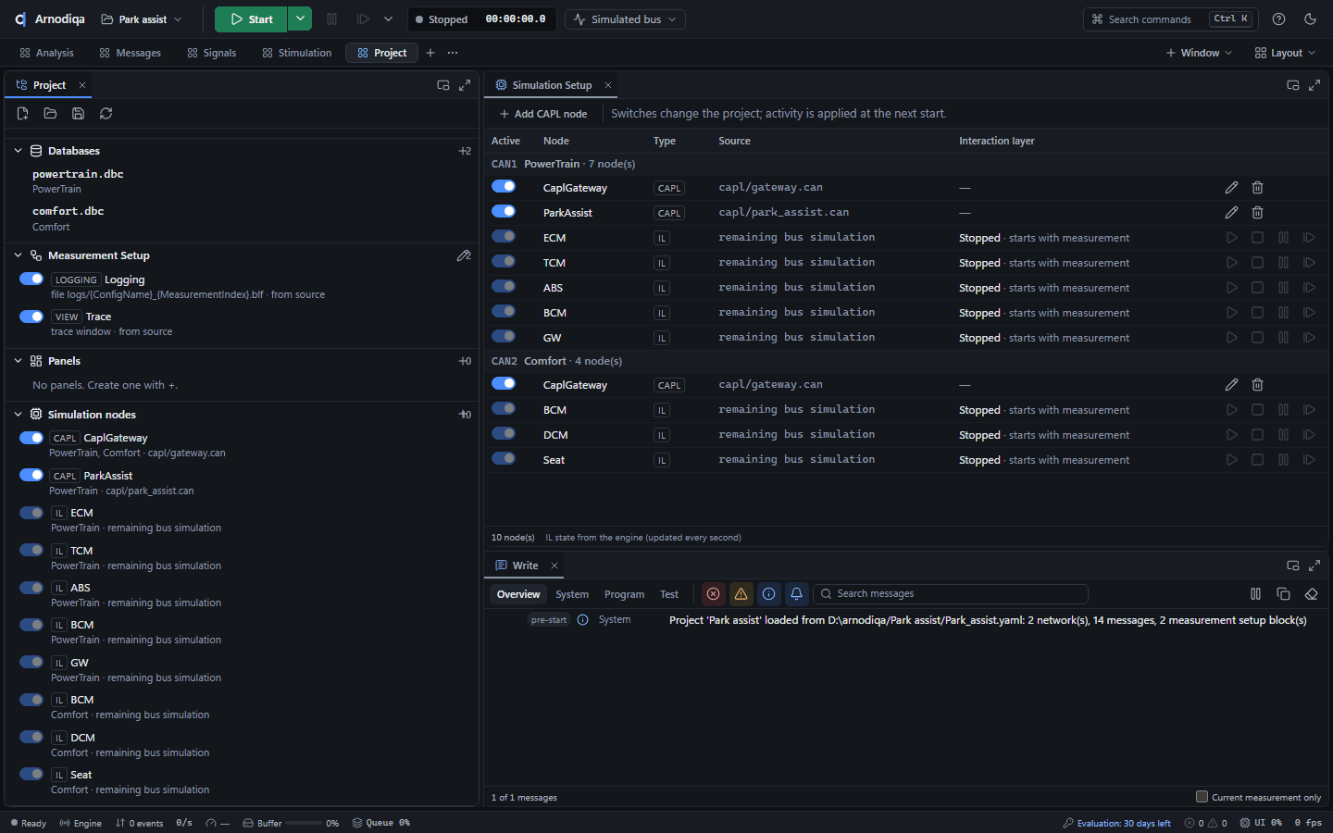Collapse the Simulation nodes section

[19, 415]
